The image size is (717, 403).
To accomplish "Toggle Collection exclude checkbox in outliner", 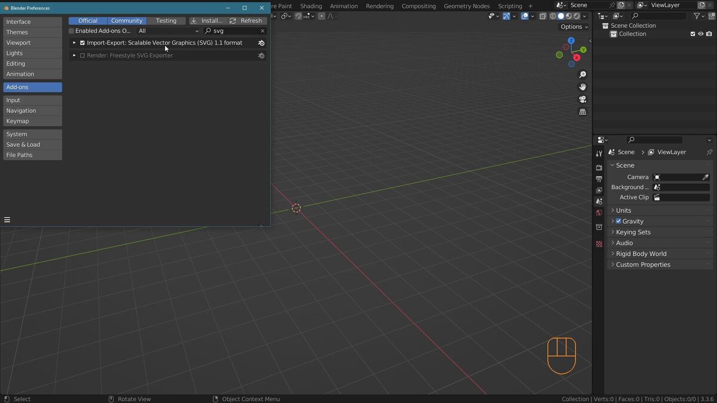I will click(x=693, y=34).
